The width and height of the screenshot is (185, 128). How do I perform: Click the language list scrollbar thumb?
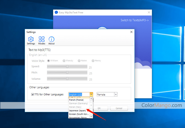[x=91, y=105]
